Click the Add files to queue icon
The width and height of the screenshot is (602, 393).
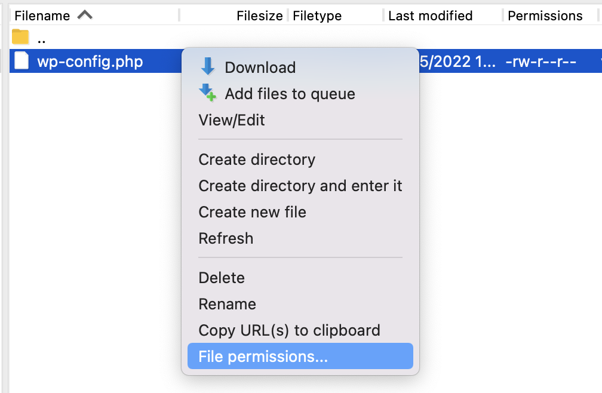click(208, 93)
